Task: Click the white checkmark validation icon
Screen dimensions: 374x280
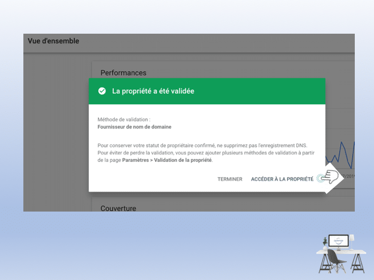Action: [102, 91]
